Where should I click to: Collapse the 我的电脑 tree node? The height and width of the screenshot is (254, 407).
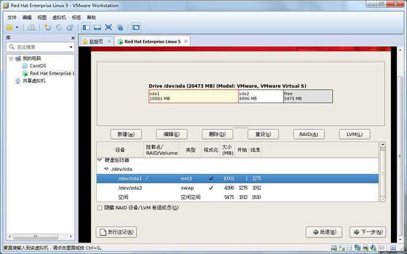pos(11,58)
